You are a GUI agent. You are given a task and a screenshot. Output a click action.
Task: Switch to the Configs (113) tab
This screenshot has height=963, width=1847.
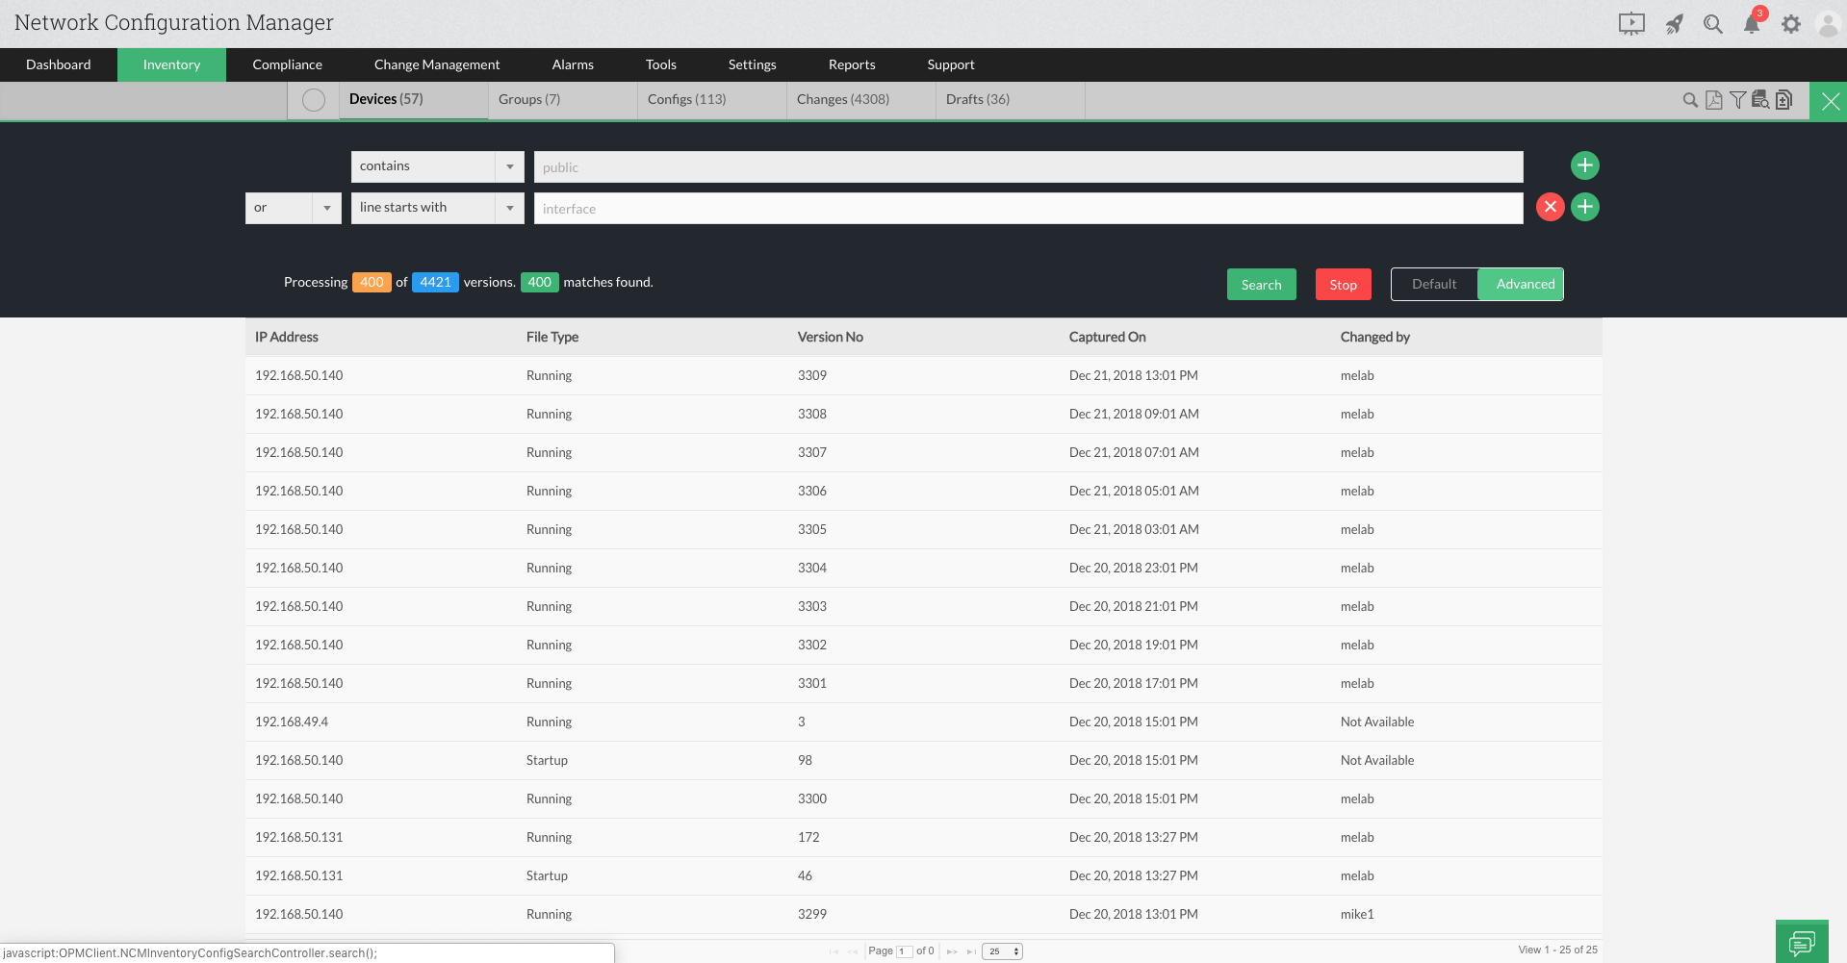click(x=685, y=99)
